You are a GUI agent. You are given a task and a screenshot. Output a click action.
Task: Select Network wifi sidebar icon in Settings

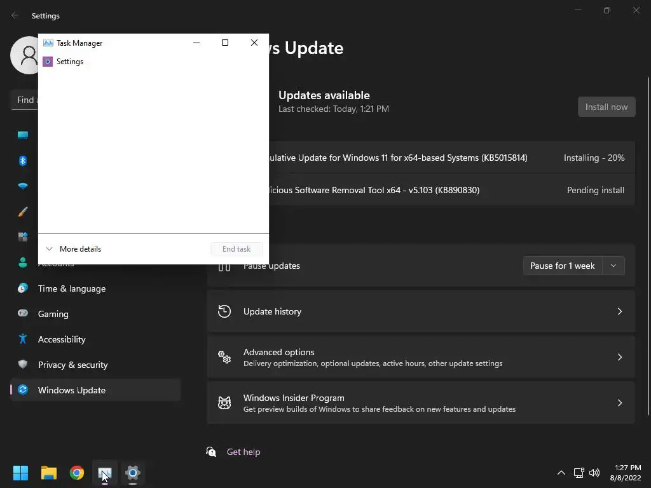[23, 186]
